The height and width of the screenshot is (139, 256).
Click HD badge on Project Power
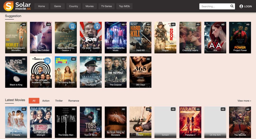pyautogui.click(x=248, y=25)
